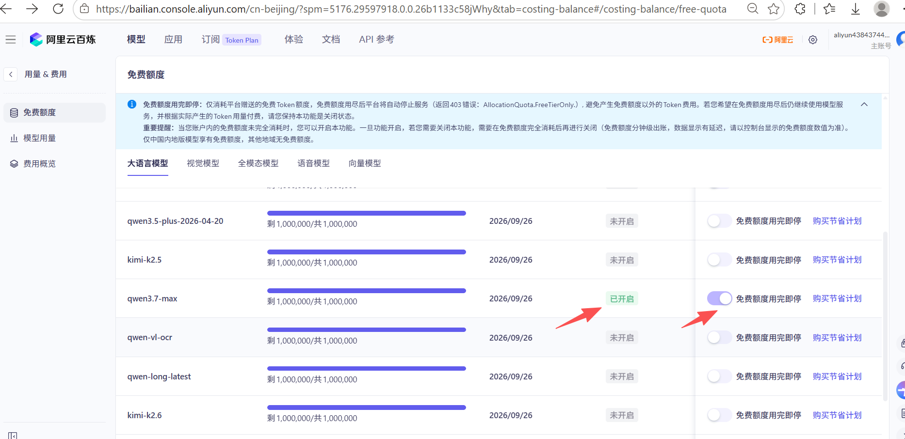
Task: Click the blue info icon in the notice banner
Action: click(131, 104)
